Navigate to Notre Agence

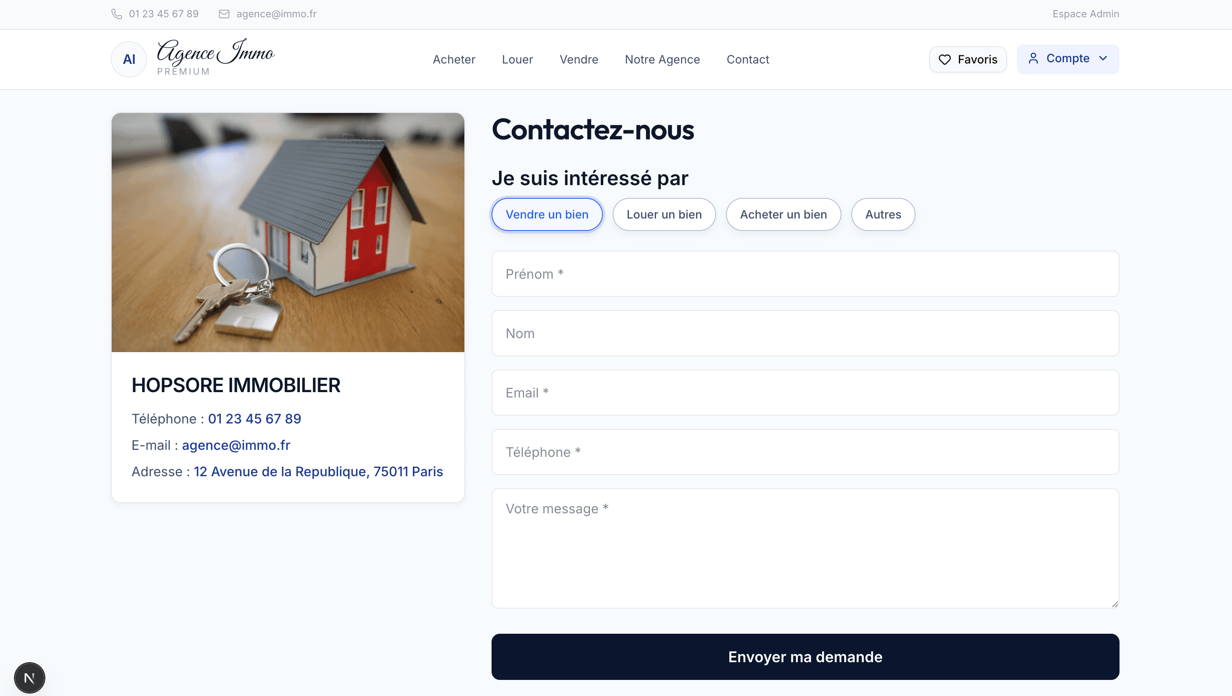(x=663, y=59)
